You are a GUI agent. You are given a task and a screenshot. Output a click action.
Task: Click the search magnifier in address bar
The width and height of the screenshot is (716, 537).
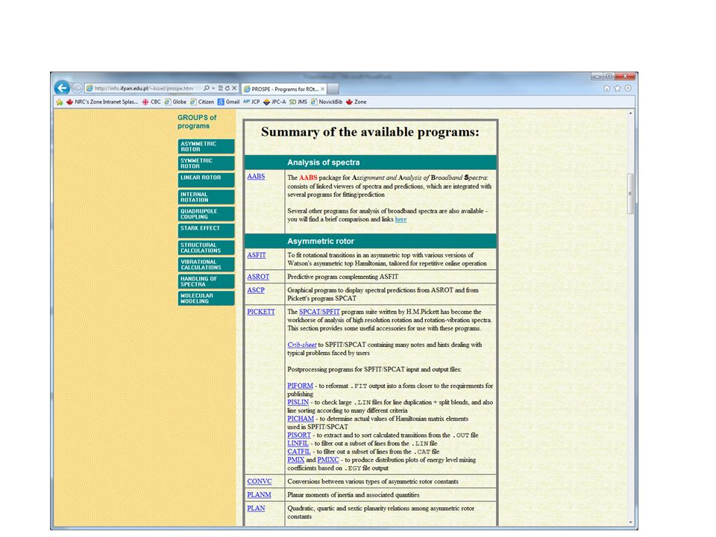point(206,88)
